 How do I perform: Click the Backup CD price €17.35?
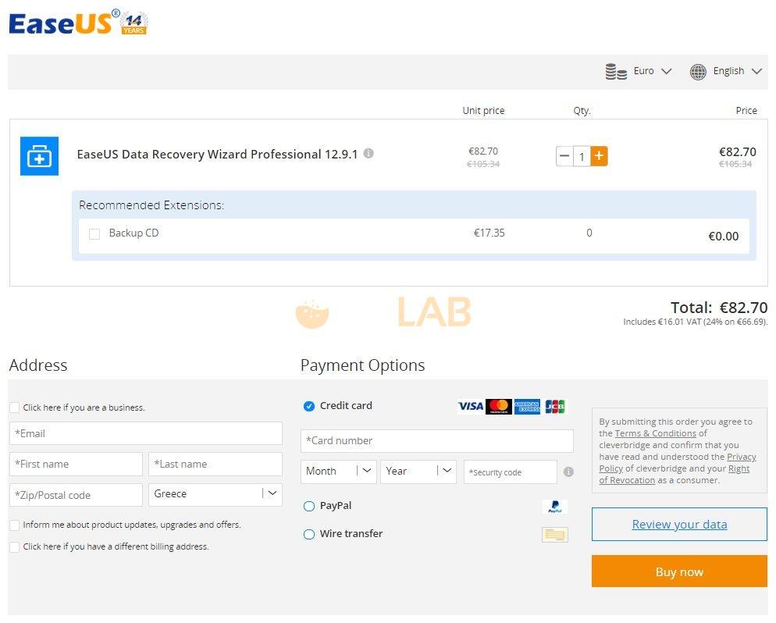pos(489,233)
